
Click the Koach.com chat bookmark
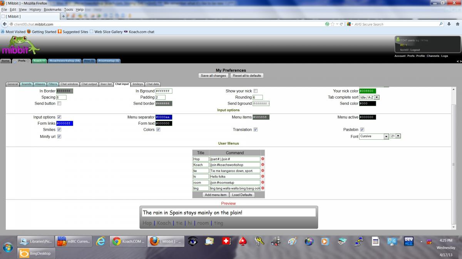139,32
